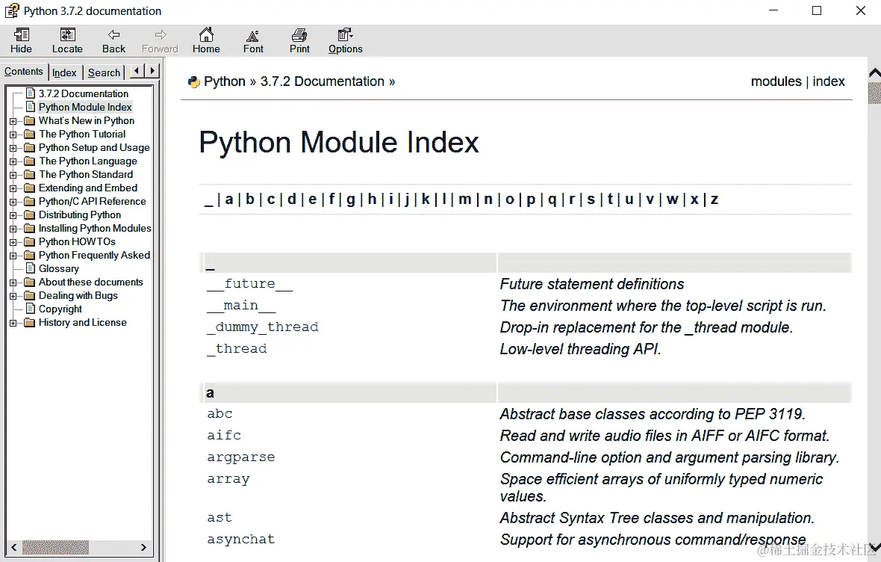881x562 pixels.
Task: Click the folder icon of What's New in Python
Action: tap(30, 120)
